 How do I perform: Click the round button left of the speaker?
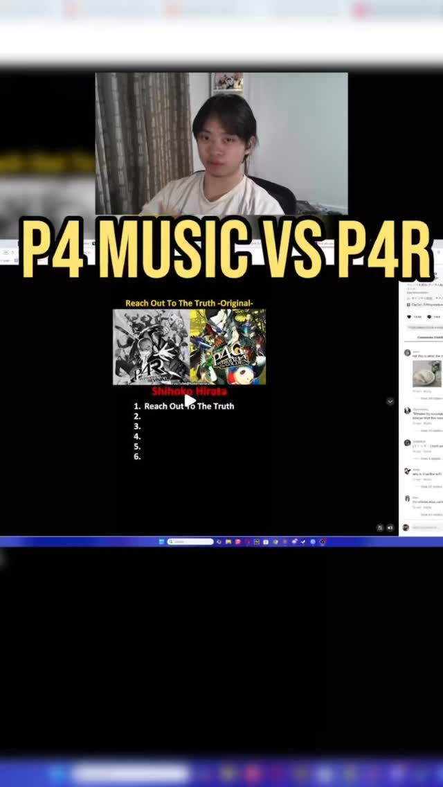380,527
